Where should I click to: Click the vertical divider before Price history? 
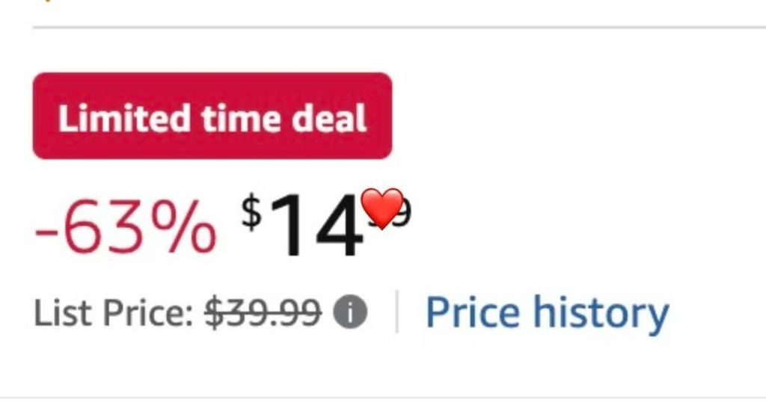[x=396, y=314]
